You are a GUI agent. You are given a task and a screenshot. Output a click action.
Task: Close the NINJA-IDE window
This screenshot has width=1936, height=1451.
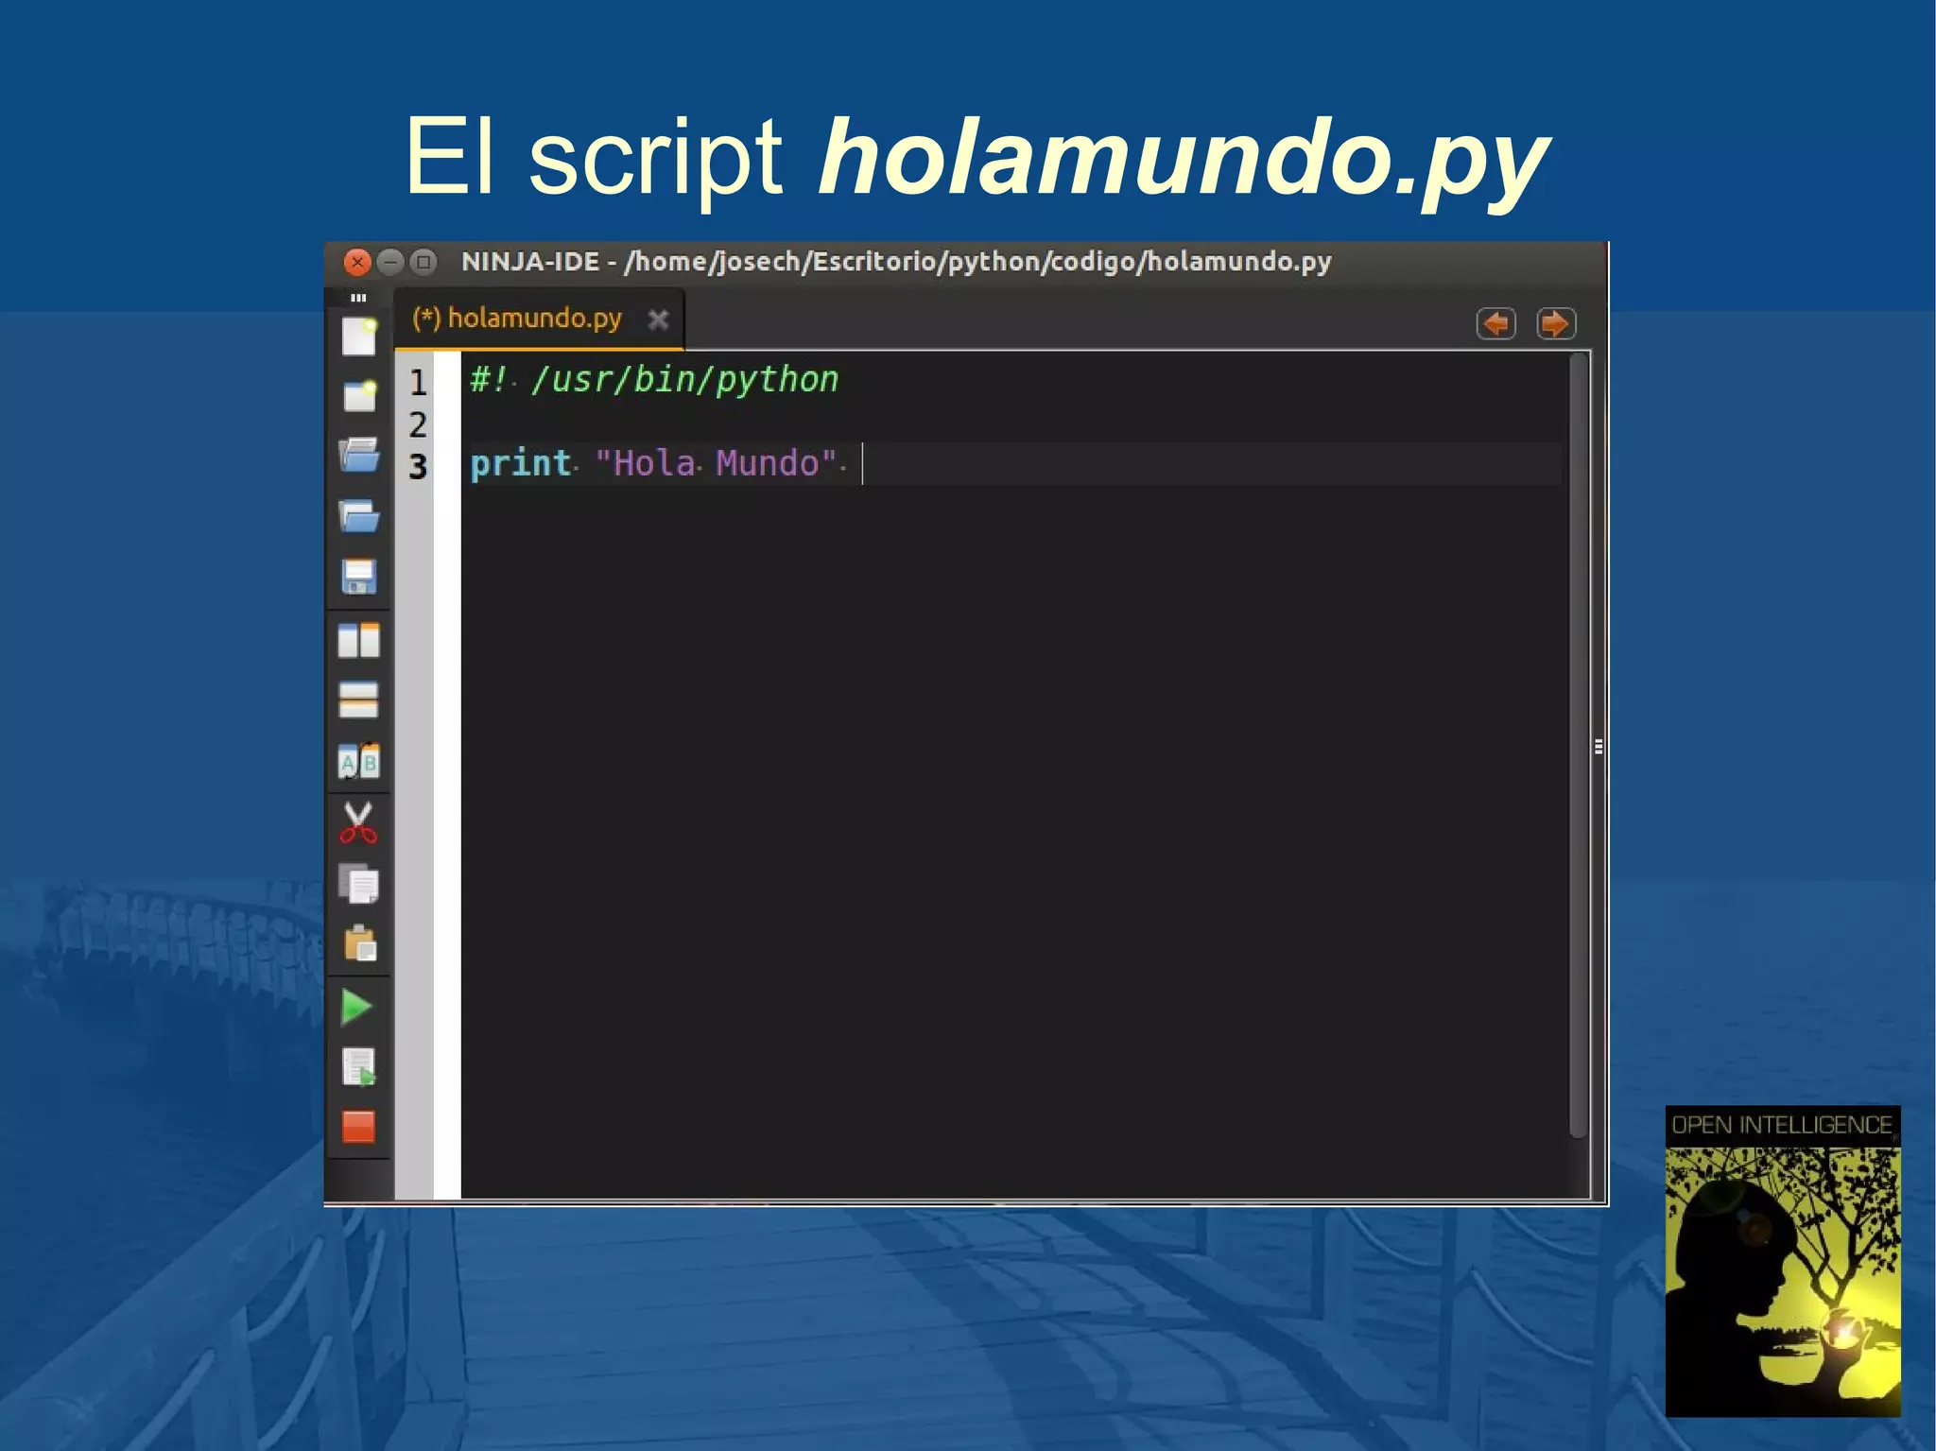pyautogui.click(x=357, y=262)
